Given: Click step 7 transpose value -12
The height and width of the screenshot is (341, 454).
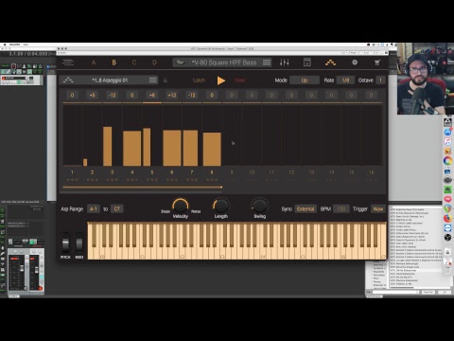Looking at the screenshot, I should (192, 95).
